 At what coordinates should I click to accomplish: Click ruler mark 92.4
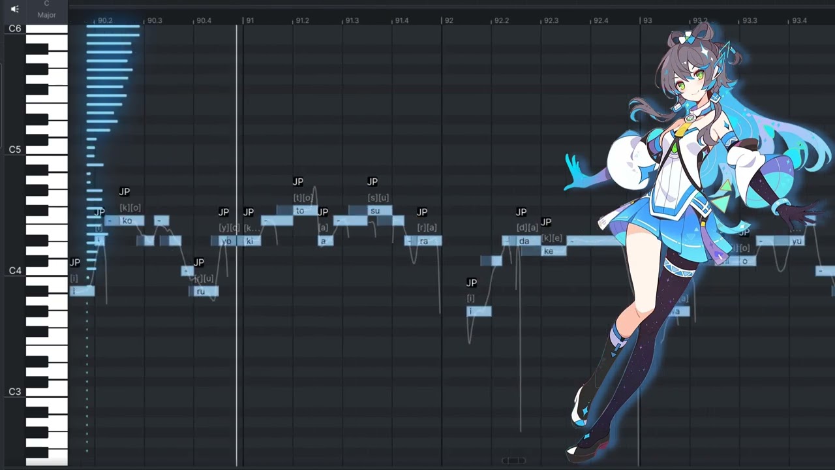[x=601, y=21]
